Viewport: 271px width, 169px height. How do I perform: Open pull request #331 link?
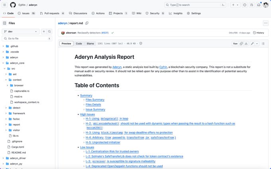click(x=105, y=33)
